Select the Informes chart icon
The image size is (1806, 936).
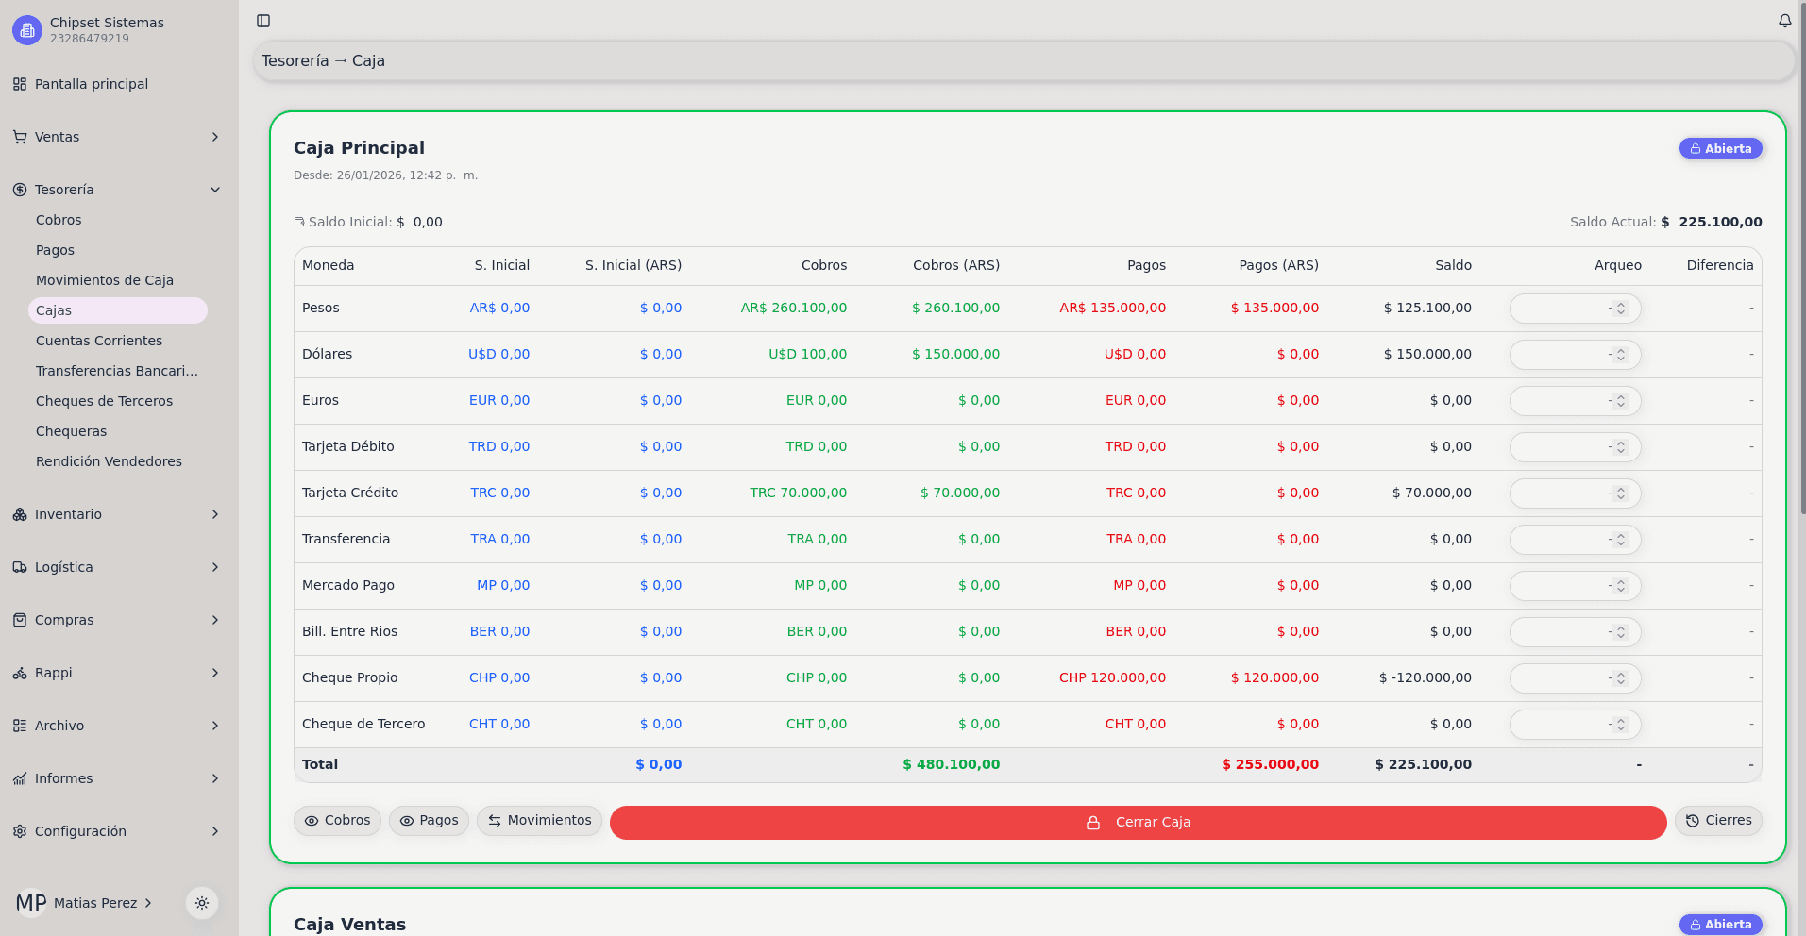coord(20,778)
